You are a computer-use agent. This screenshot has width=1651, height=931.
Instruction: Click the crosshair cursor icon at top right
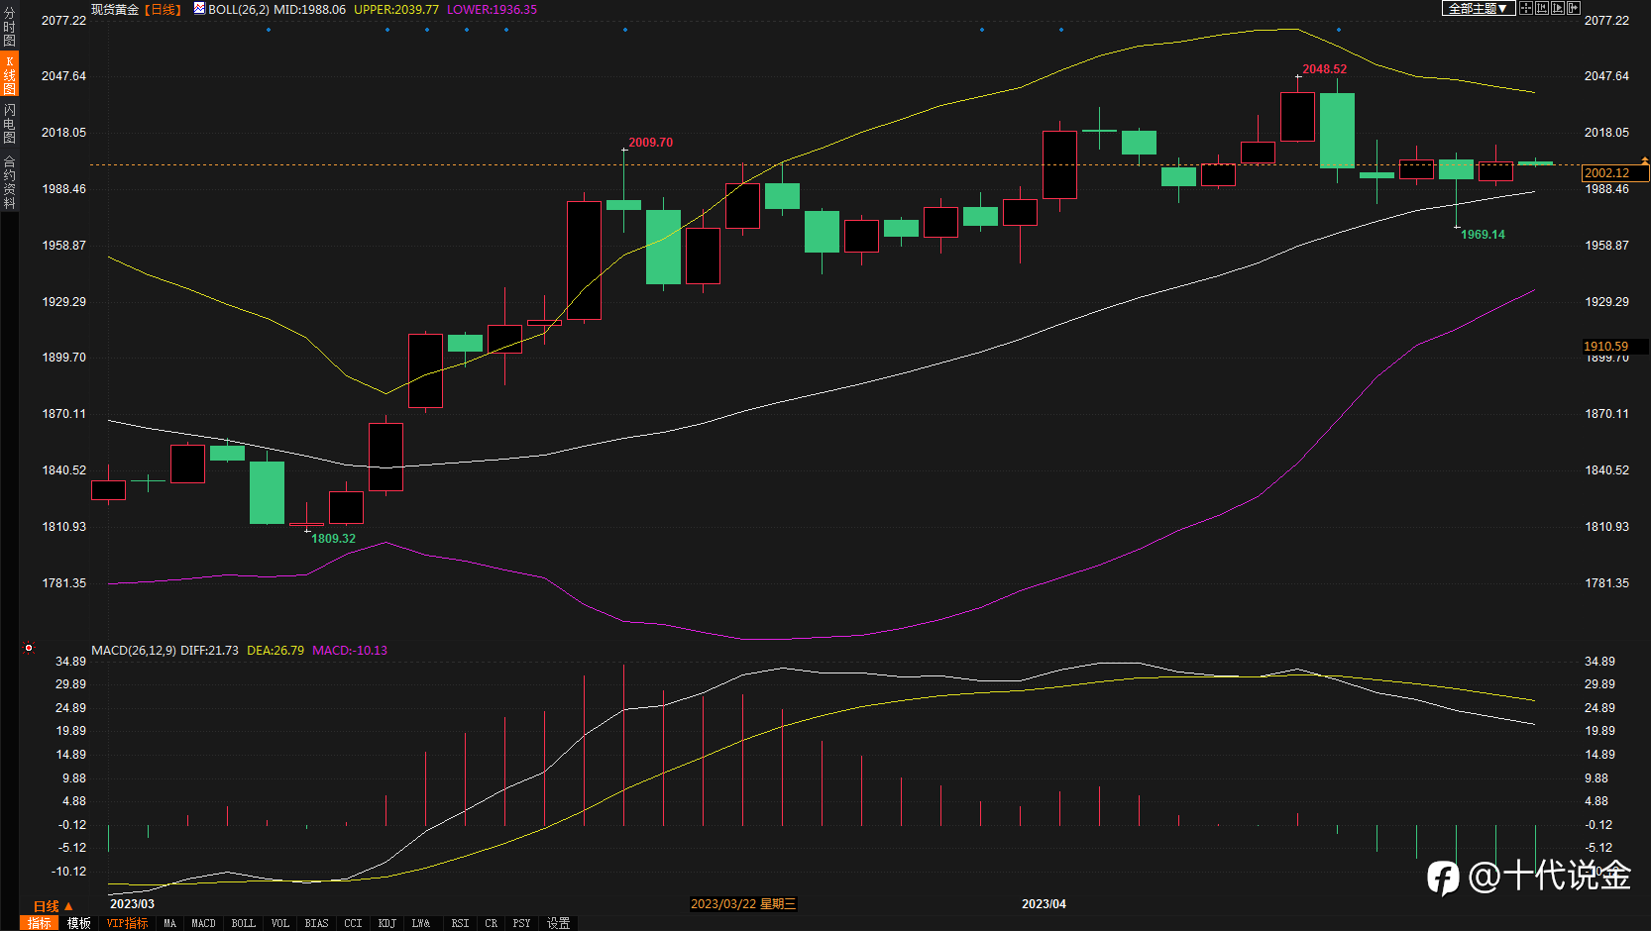1526,8
